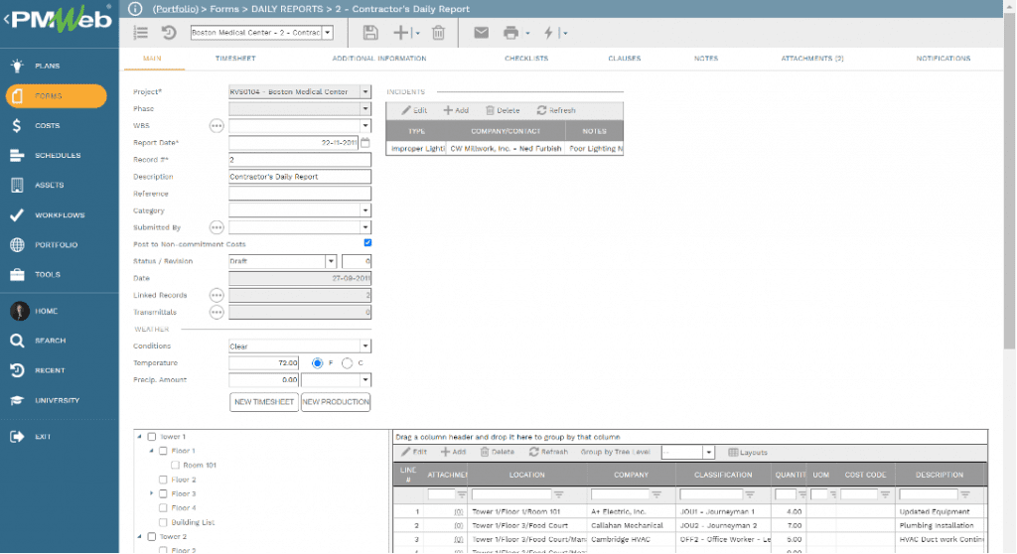Check the Tower 1 tree checkbox
This screenshot has height=554, width=1017.
(x=152, y=437)
